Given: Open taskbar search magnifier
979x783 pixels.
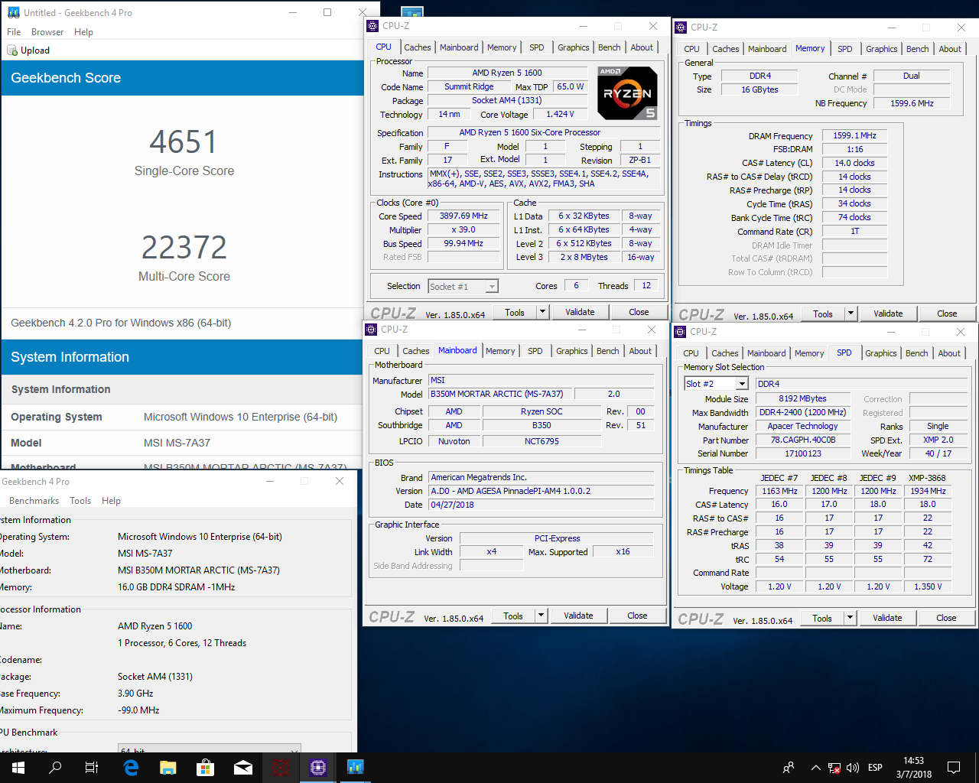Looking at the screenshot, I should tap(55, 768).
